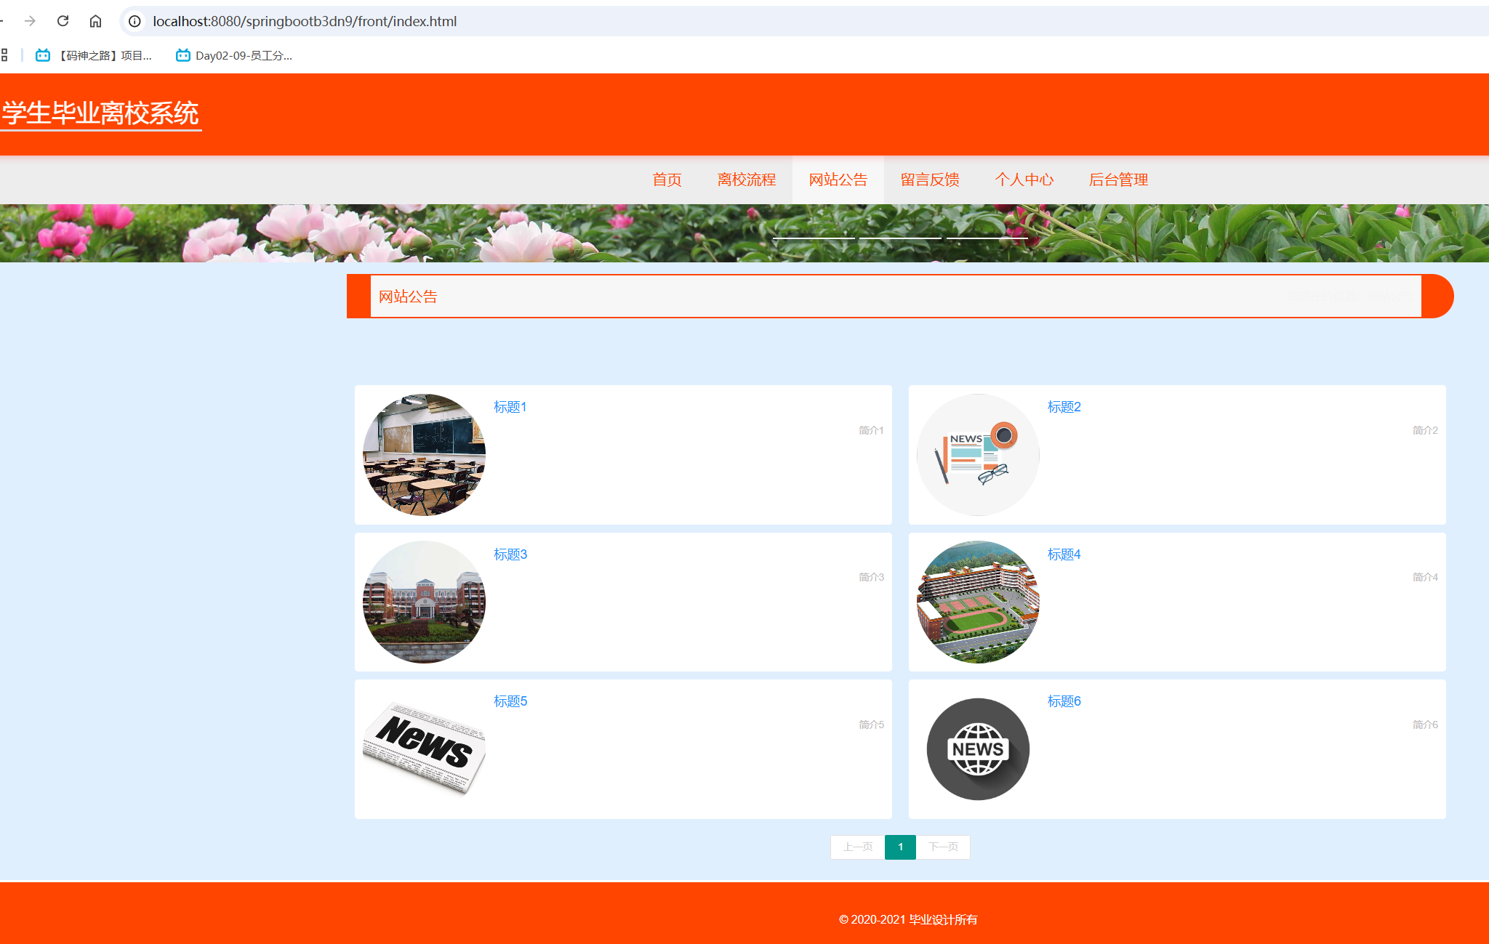1489x944 pixels.
Task: Click the classroom thumbnail image
Action: pyautogui.click(x=424, y=455)
